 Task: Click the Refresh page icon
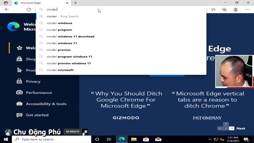coord(29,10)
